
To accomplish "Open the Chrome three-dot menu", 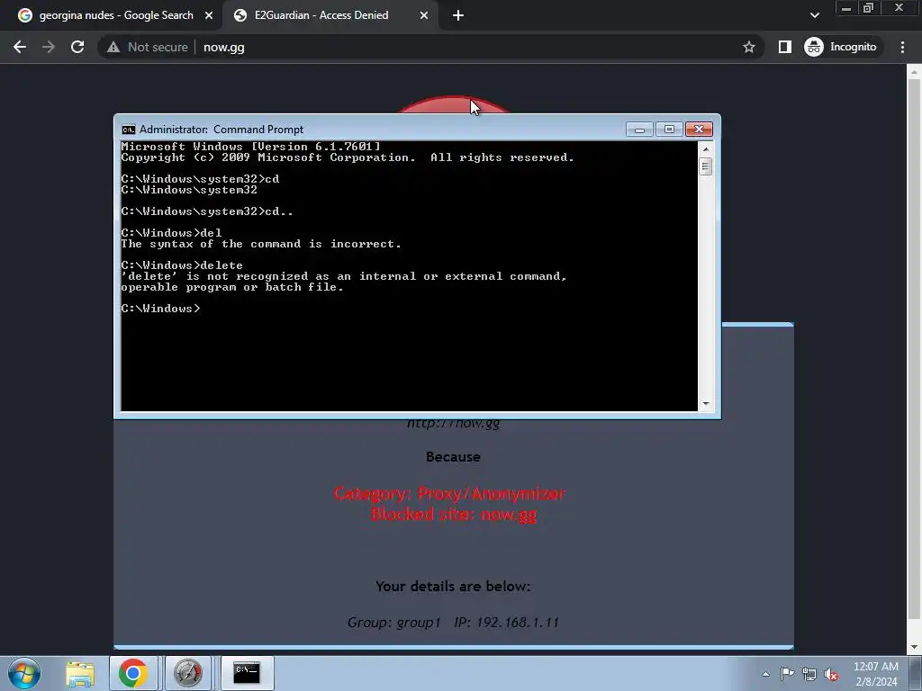I will 902,47.
